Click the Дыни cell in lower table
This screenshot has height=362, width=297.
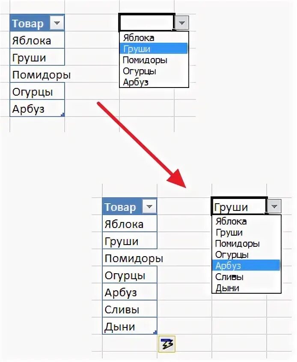pos(130,326)
